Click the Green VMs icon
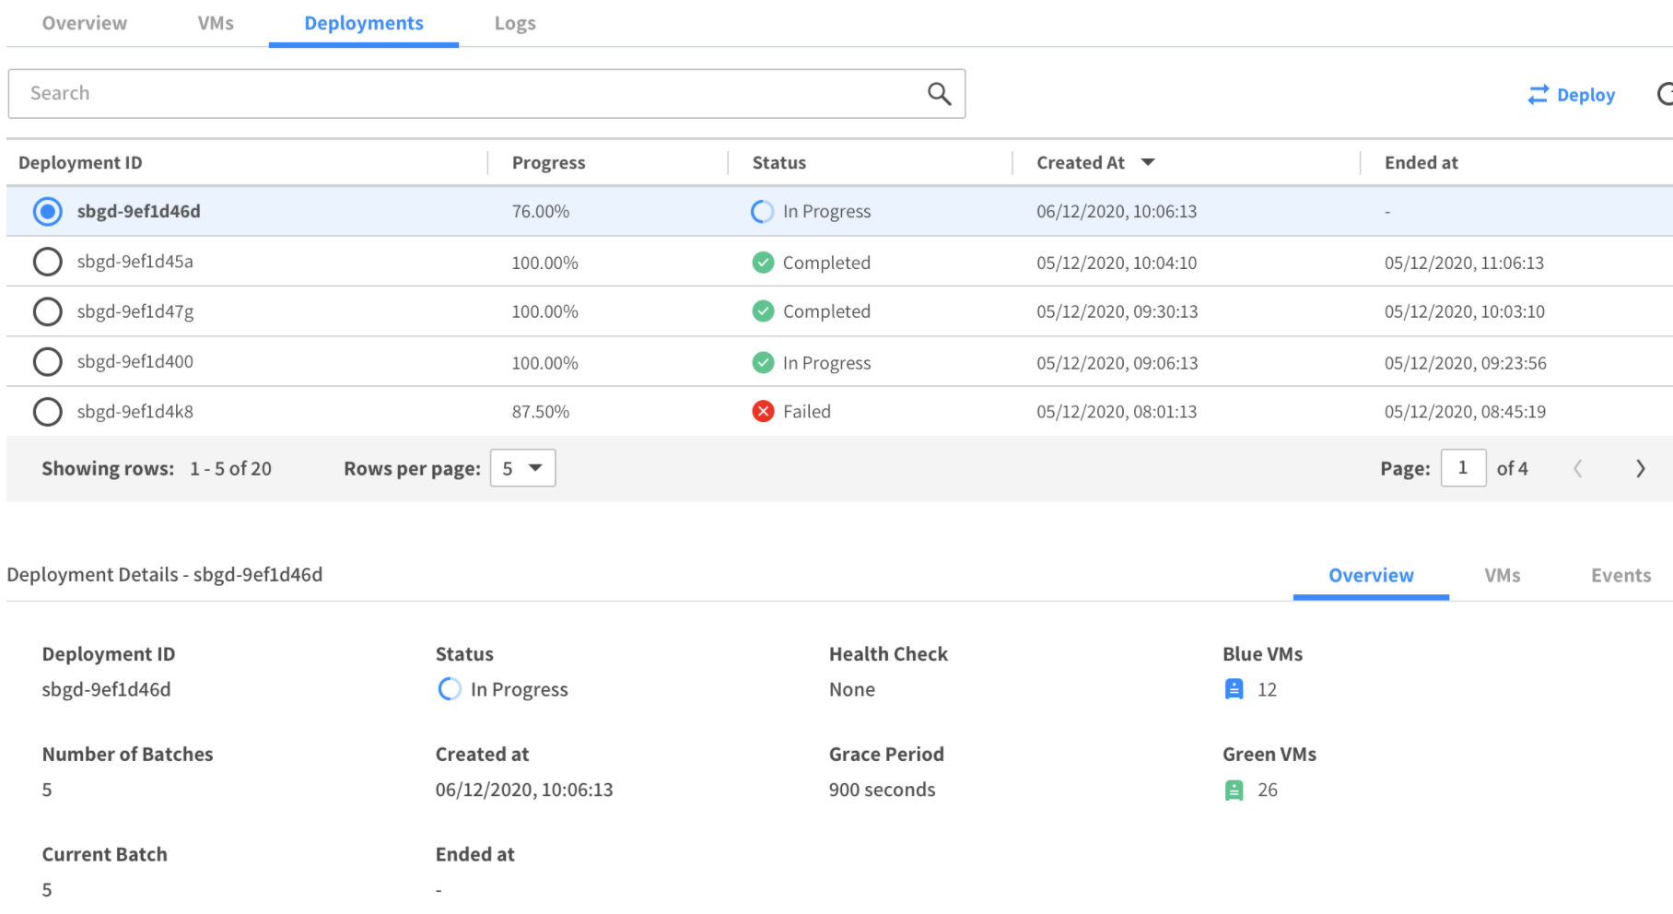Image resolution: width=1673 pixels, height=914 pixels. tap(1234, 790)
